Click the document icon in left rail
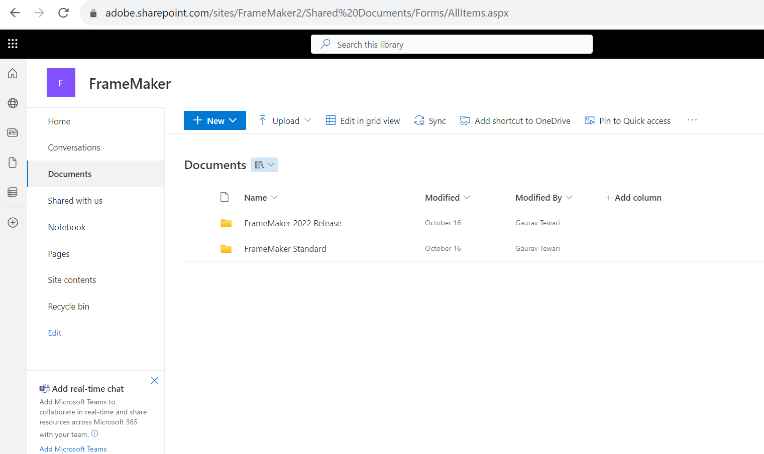This screenshot has height=454, width=764. point(13,162)
